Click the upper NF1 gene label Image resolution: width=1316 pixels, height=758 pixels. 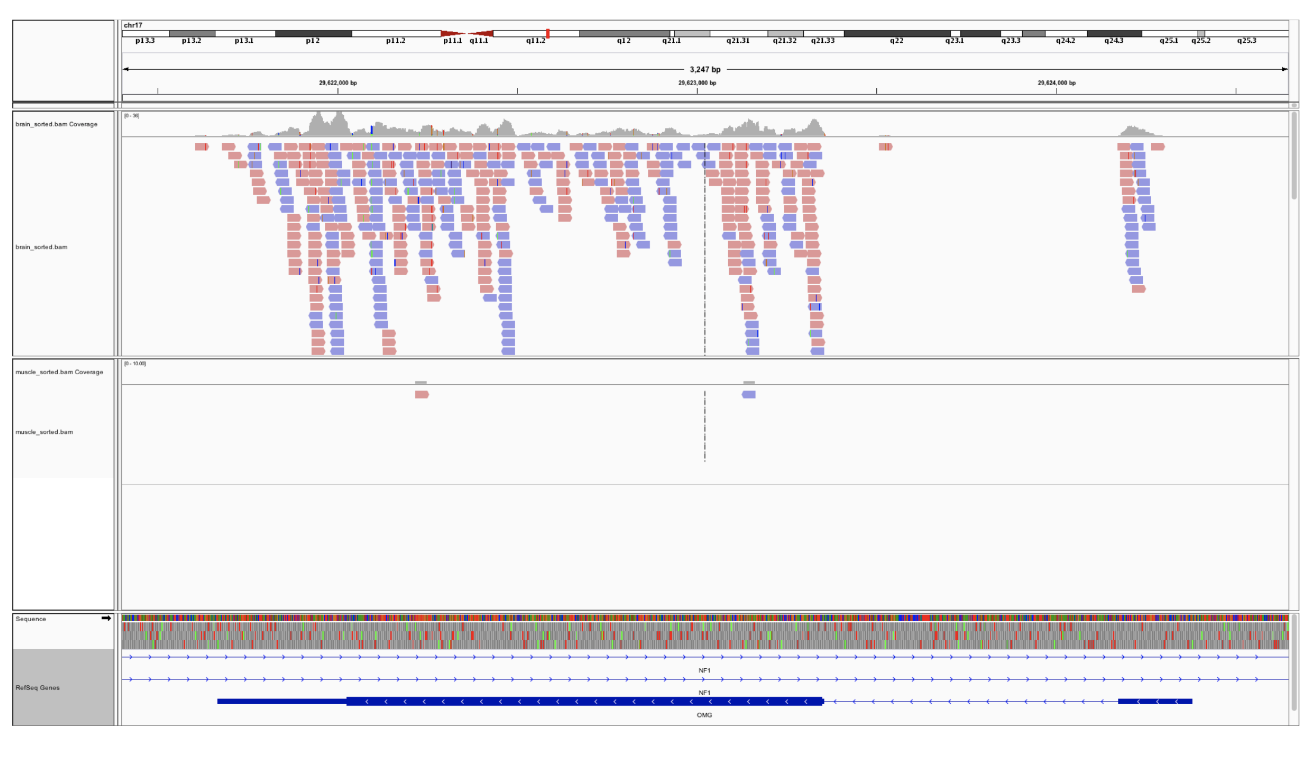click(x=704, y=671)
